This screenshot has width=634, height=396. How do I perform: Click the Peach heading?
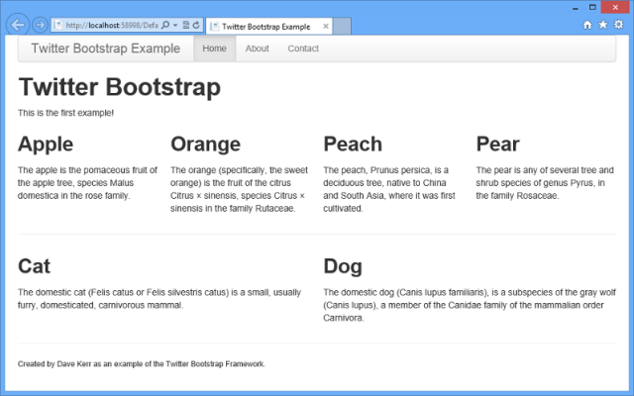click(x=353, y=145)
